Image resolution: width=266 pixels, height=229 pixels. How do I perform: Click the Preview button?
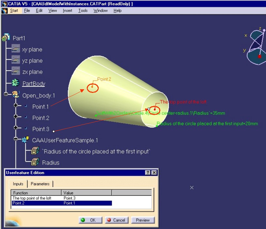(143, 220)
